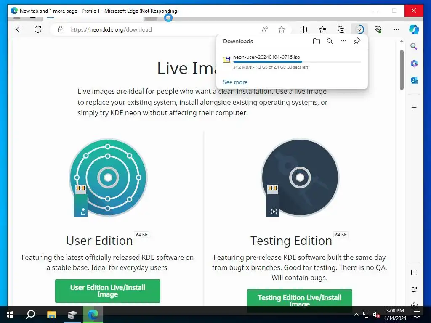Open the Favorites list icon
The image size is (431, 323).
tap(322, 29)
